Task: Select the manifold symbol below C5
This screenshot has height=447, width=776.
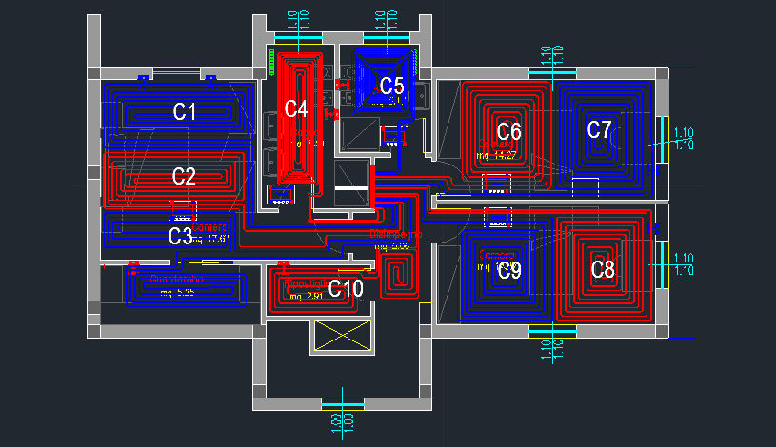Action: coord(394,136)
